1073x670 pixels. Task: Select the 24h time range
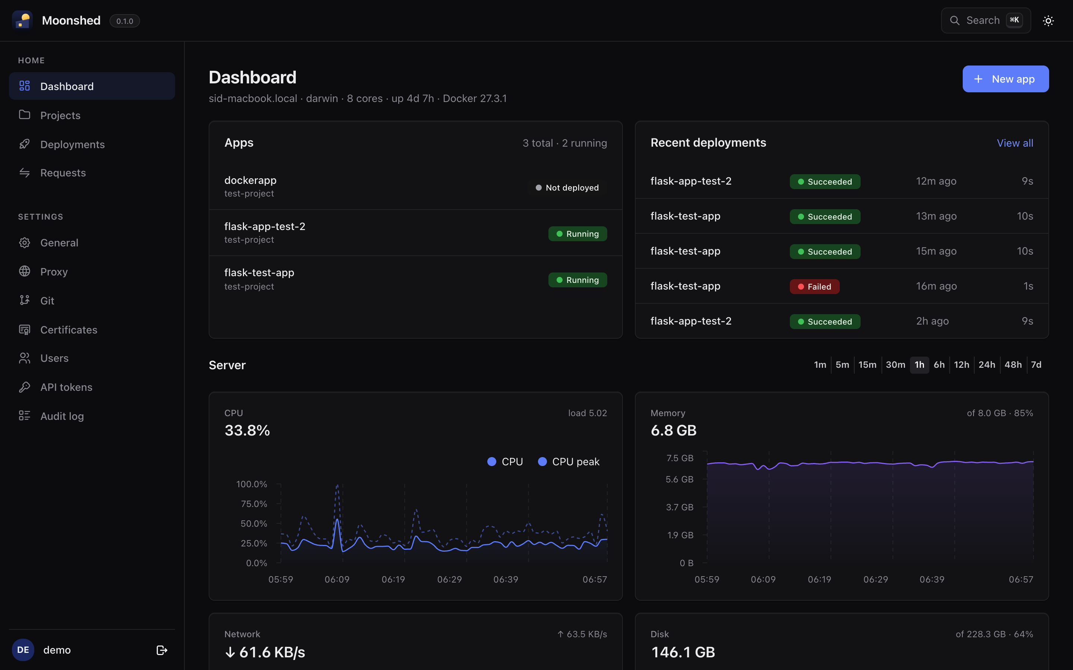point(987,365)
